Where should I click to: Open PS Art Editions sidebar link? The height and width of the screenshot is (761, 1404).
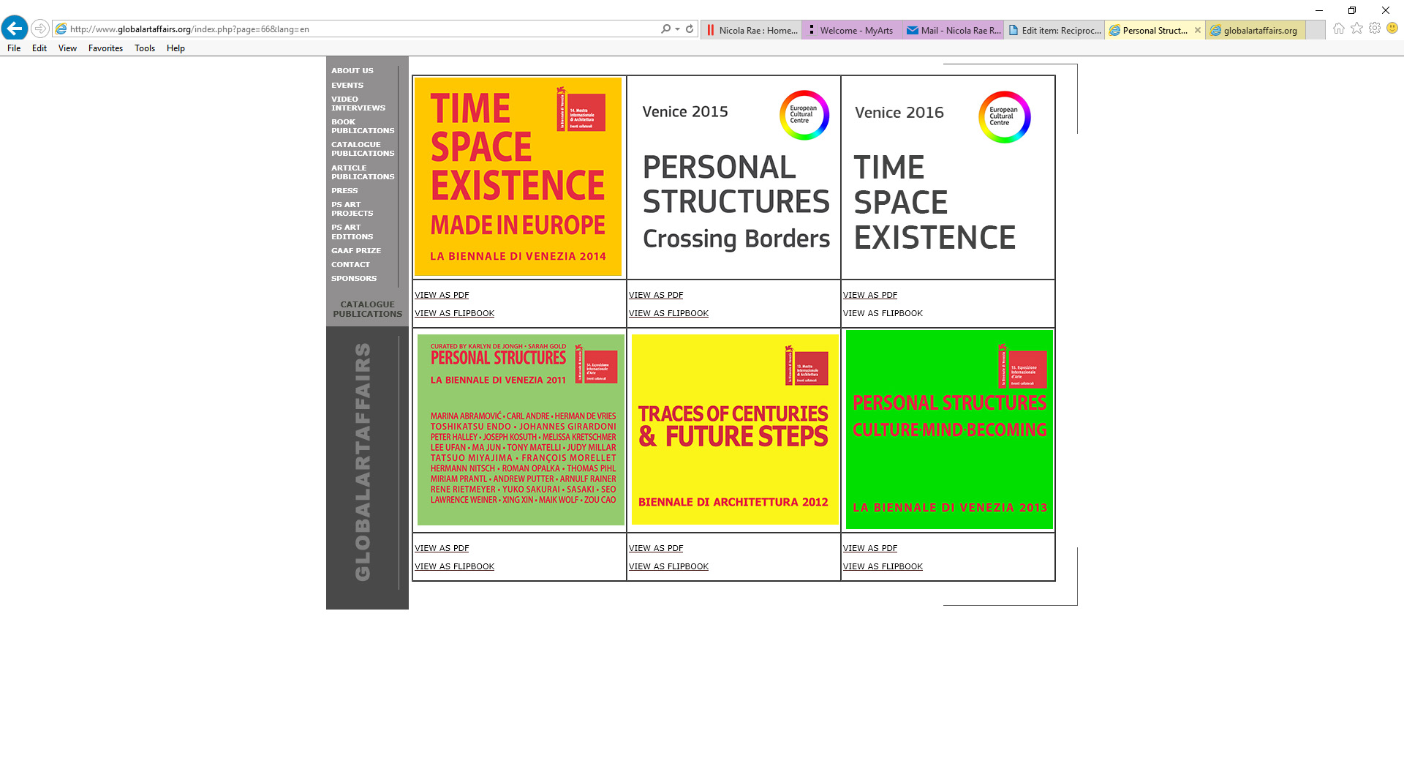click(x=352, y=232)
